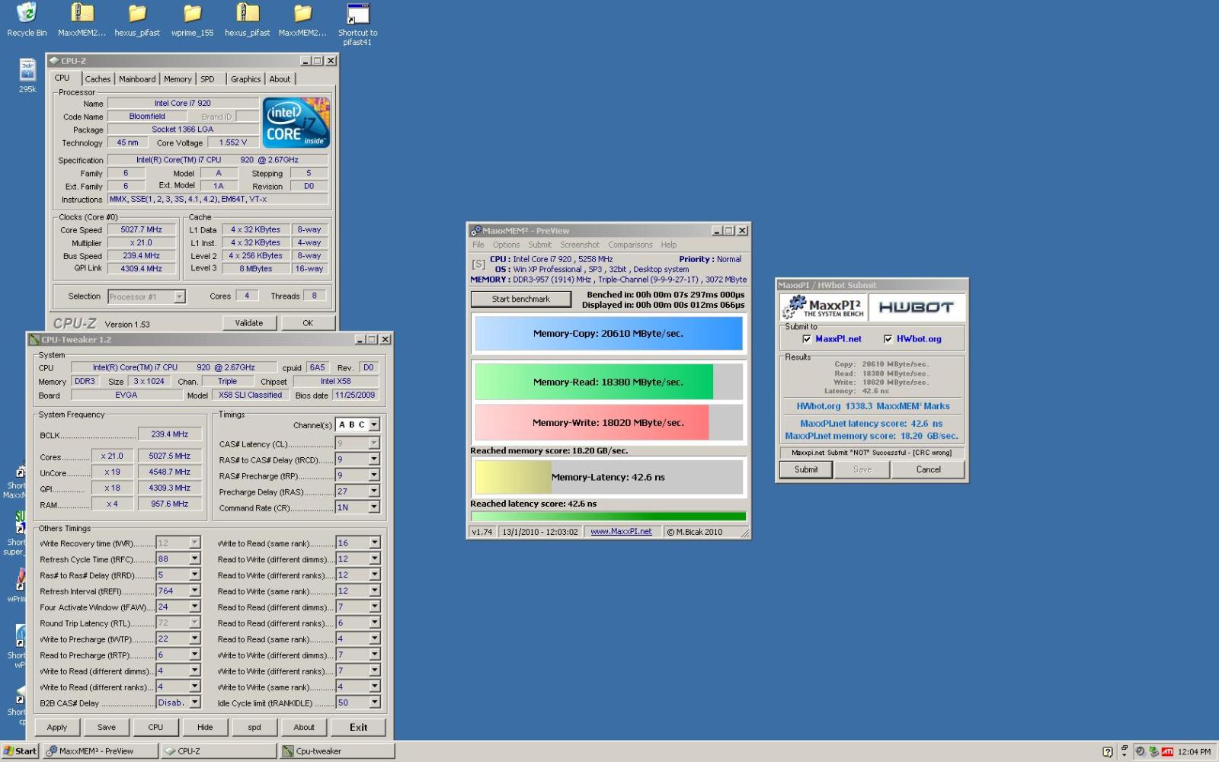Click the CPU-Tweaker title bar icon
Image resolution: width=1219 pixels, height=762 pixels.
coord(35,339)
